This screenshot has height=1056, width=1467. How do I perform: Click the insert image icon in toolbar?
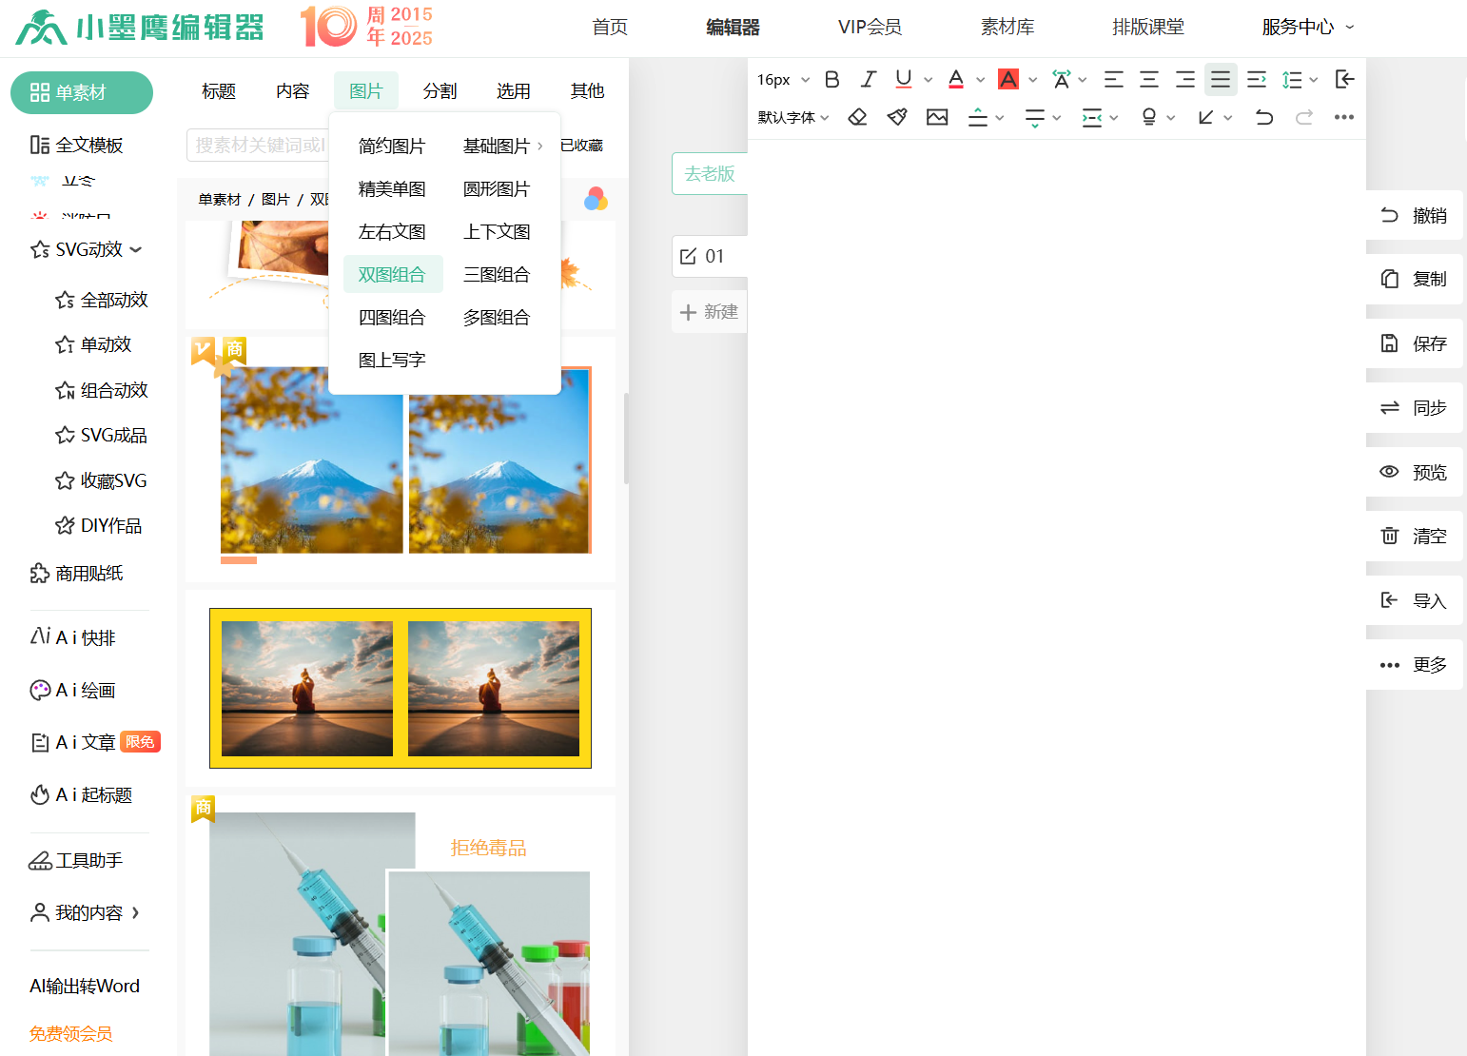(x=937, y=117)
